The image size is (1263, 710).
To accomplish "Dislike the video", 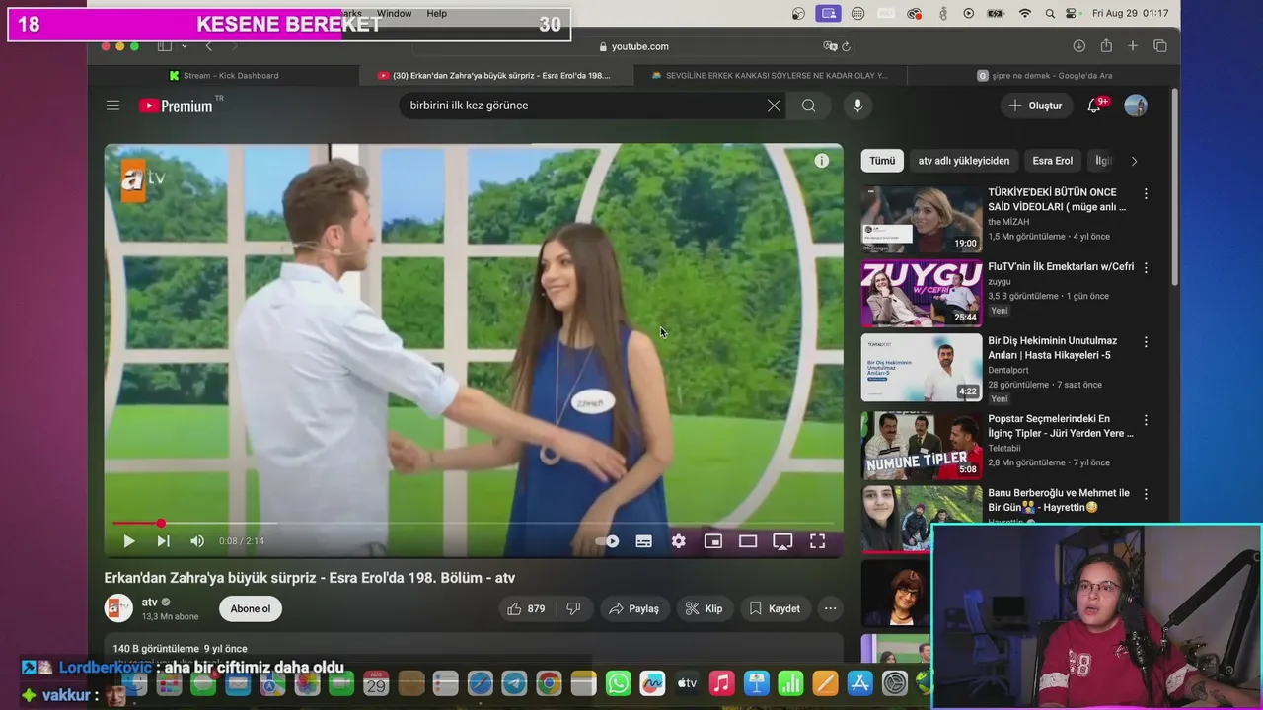I will [573, 608].
